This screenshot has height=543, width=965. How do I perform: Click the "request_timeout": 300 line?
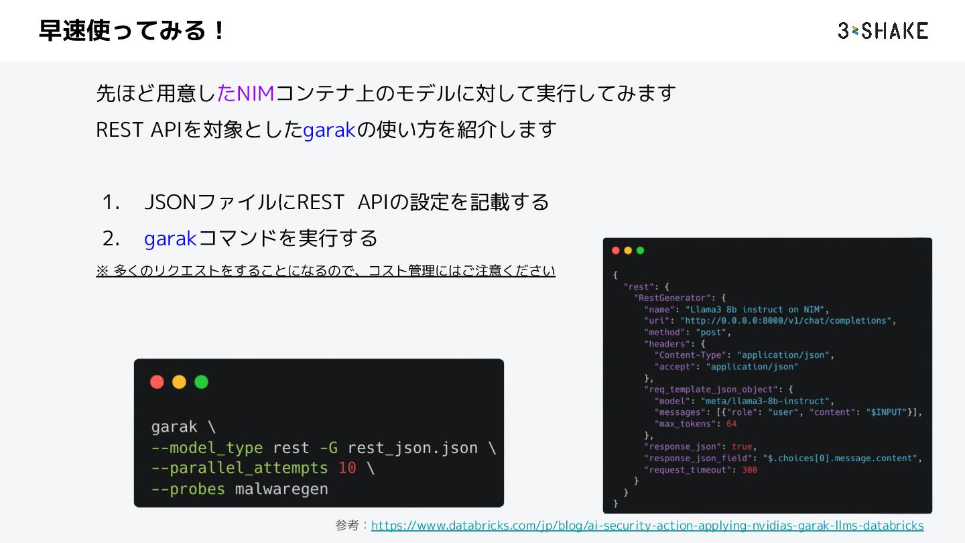pyautogui.click(x=700, y=470)
